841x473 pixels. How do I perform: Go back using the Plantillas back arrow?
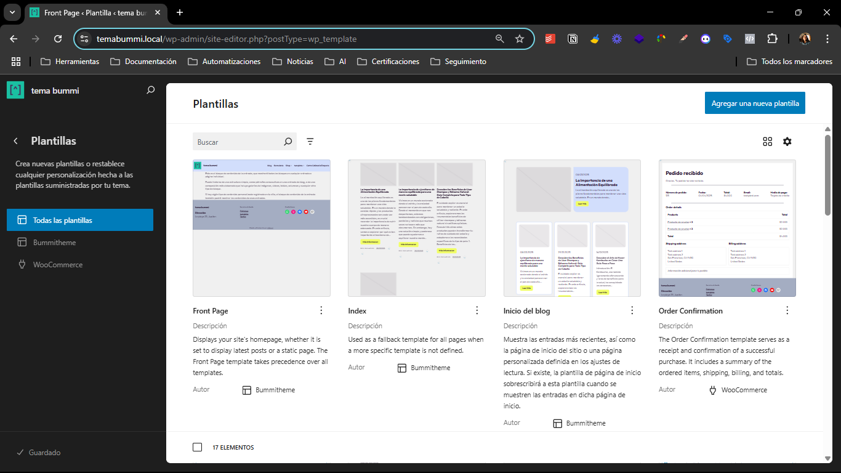click(x=16, y=141)
